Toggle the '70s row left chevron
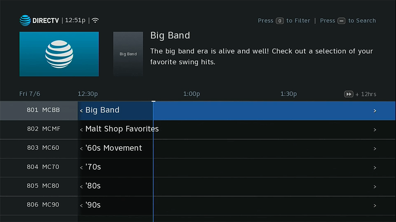The image size is (396, 222). click(x=81, y=167)
